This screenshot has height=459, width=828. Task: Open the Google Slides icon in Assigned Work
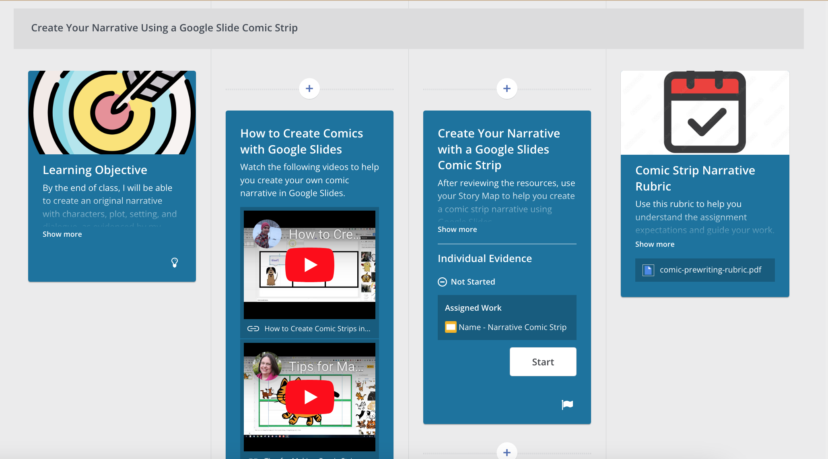tap(451, 327)
